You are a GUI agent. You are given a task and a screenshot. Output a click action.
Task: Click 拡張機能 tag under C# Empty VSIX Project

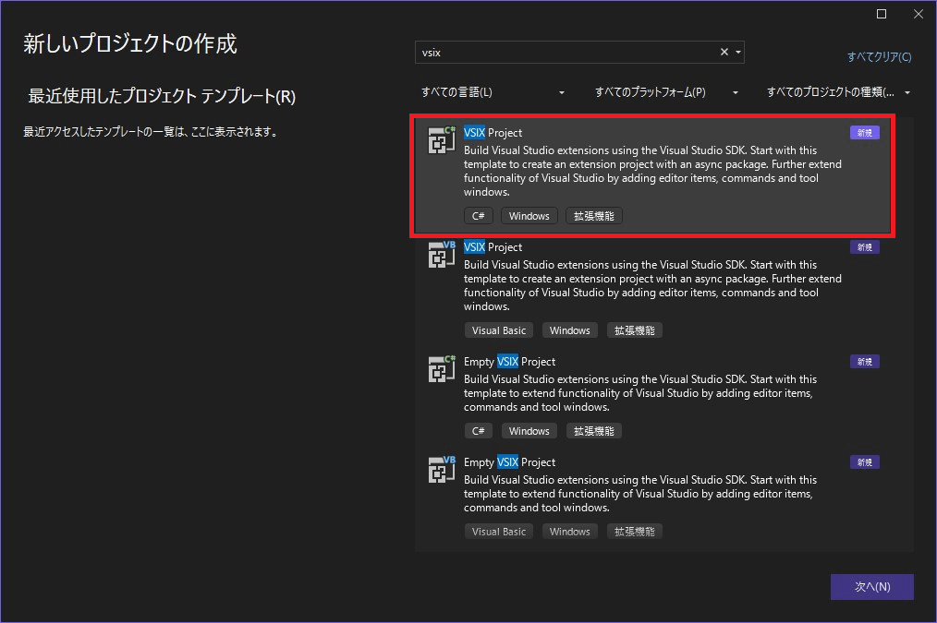[594, 431]
